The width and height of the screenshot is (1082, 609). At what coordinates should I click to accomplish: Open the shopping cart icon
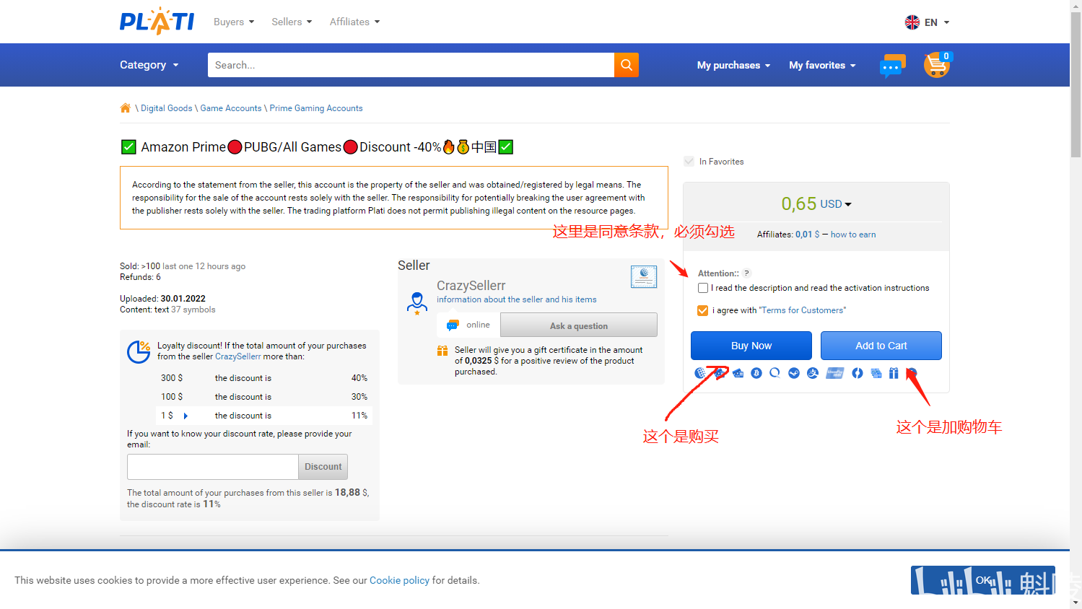(937, 65)
